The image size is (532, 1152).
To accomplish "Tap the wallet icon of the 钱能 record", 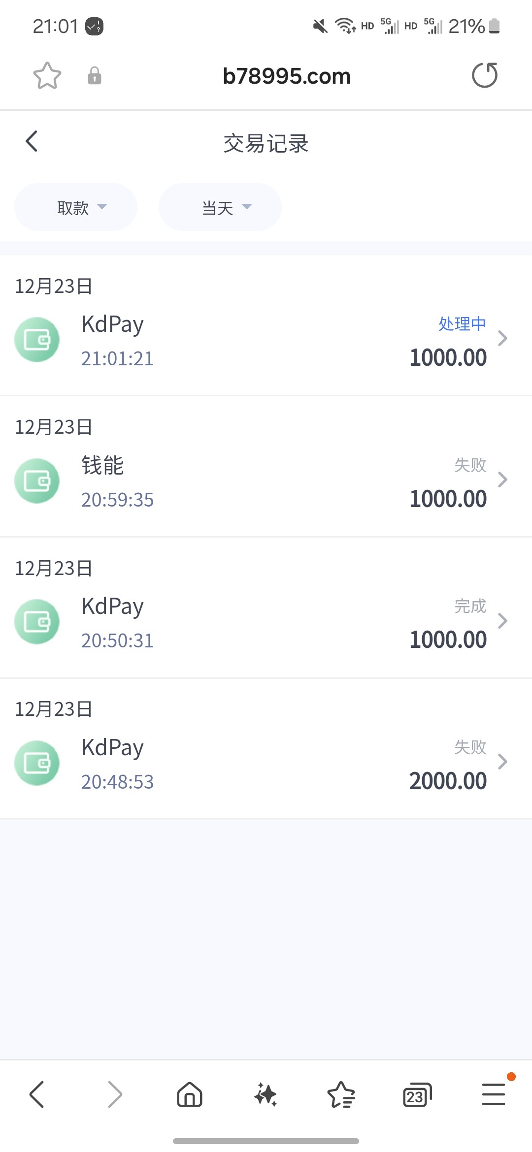I will pos(37,481).
